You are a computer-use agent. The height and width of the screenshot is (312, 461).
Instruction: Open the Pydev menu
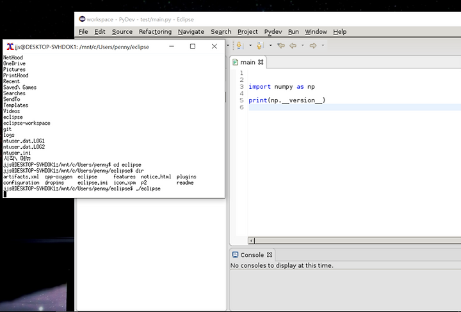[x=273, y=32]
